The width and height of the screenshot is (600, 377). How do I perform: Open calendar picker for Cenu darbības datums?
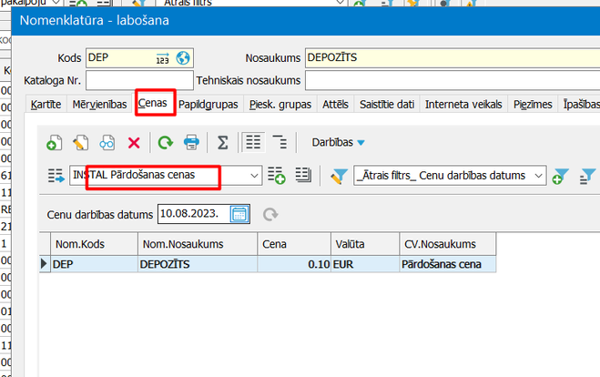pyautogui.click(x=239, y=214)
